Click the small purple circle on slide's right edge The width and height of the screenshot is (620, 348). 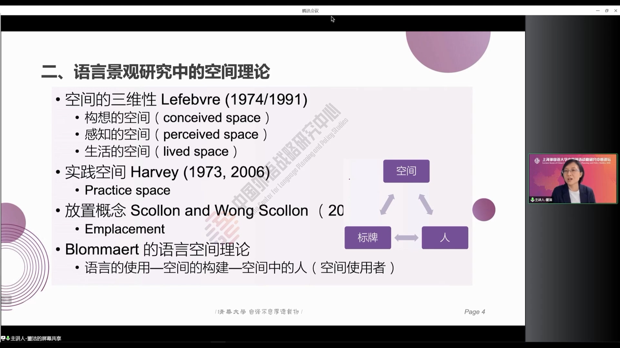[x=483, y=210]
